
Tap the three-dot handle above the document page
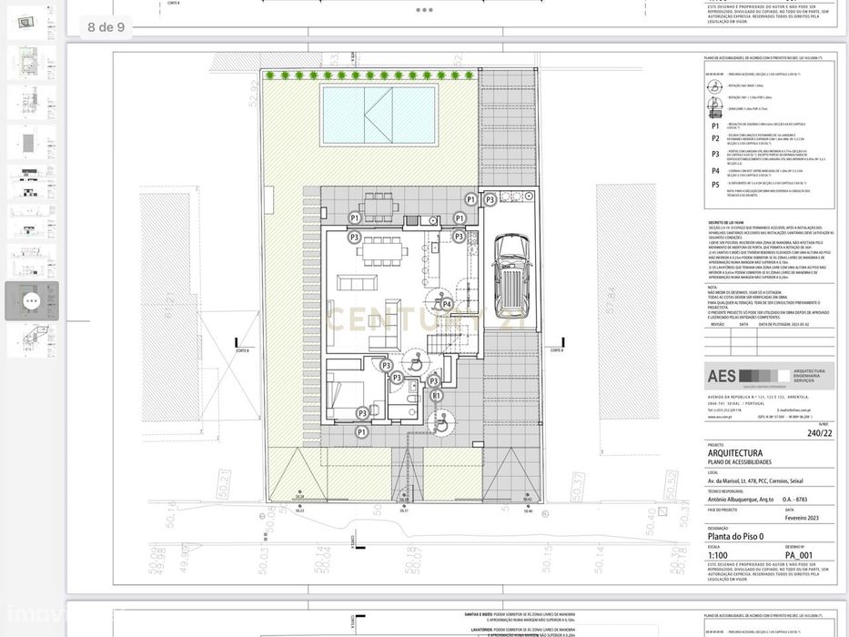point(424,10)
